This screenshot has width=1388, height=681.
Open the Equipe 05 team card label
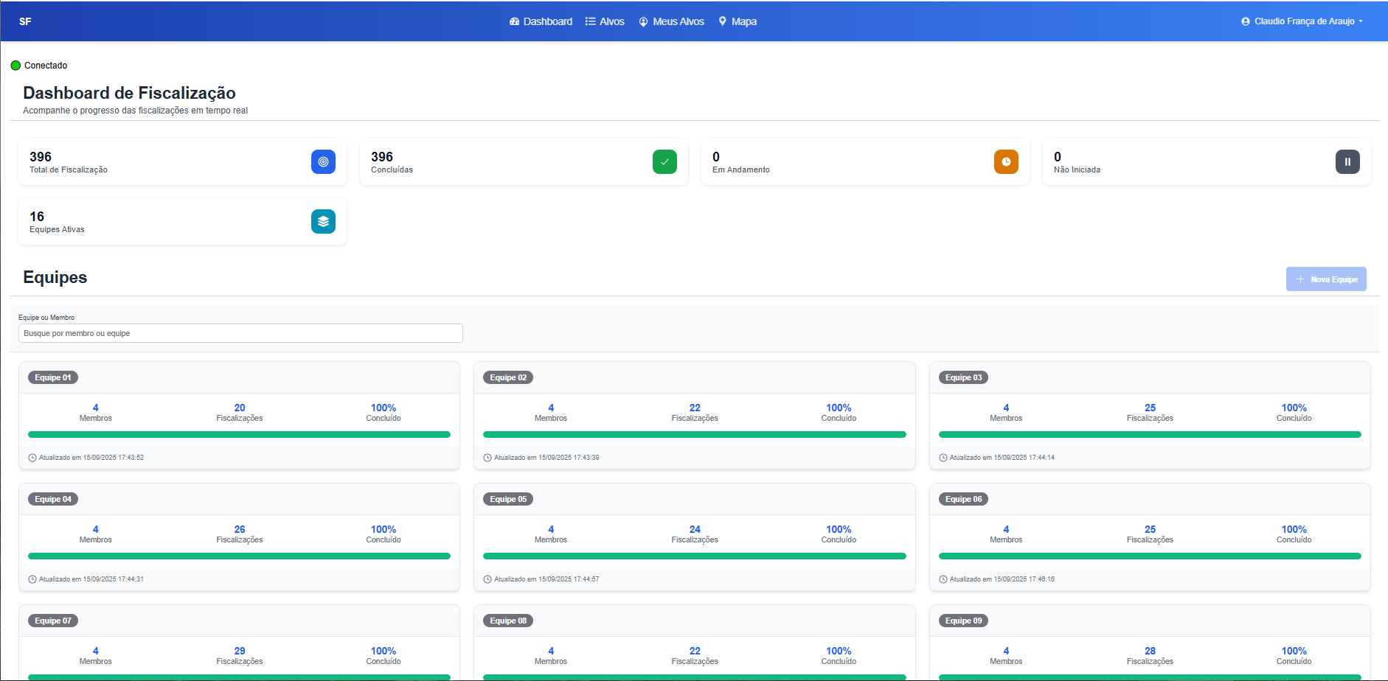click(508, 499)
